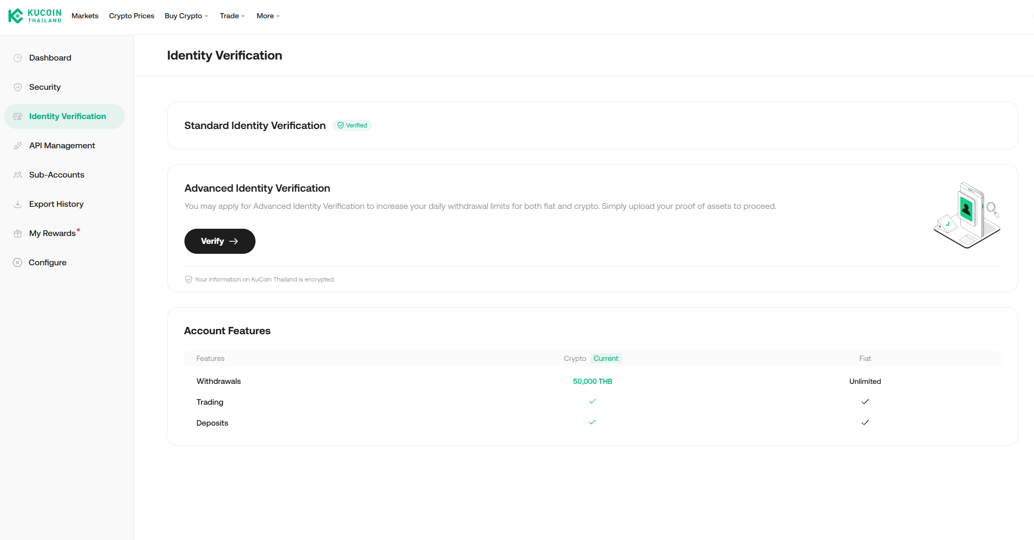Viewport: 1034px width, 540px height.
Task: Click the phone ID verification illustration
Action: pos(967,215)
